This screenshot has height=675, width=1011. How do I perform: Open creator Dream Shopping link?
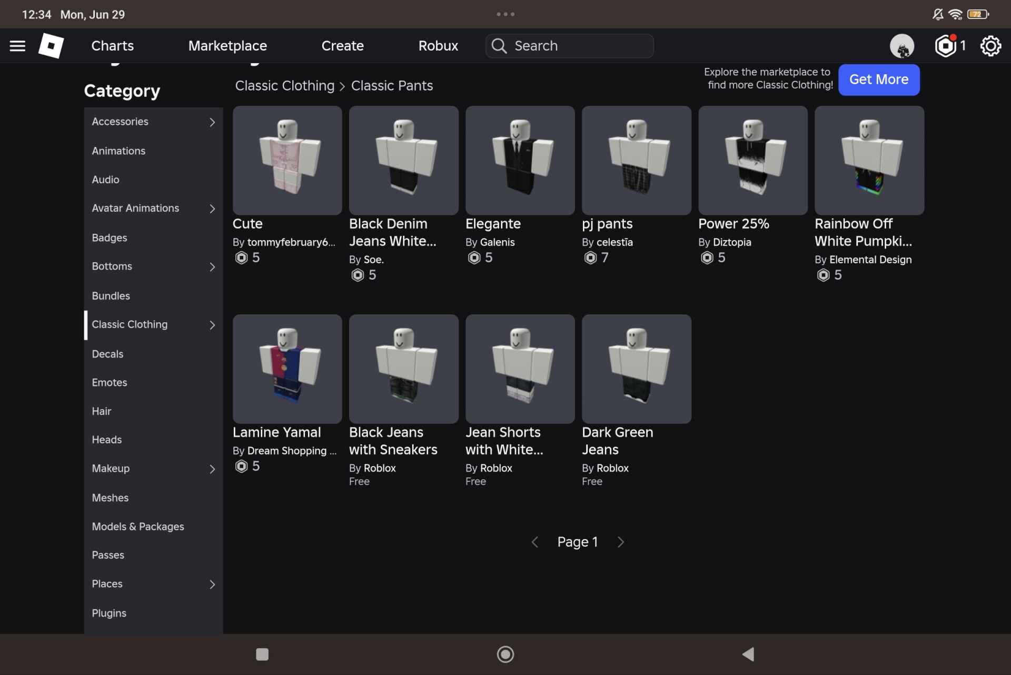[x=292, y=451]
